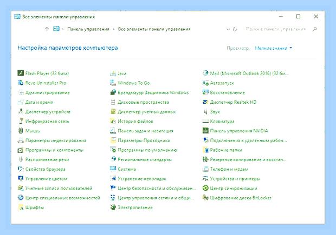Open Резервное копирование и восстановление link

coord(248,159)
